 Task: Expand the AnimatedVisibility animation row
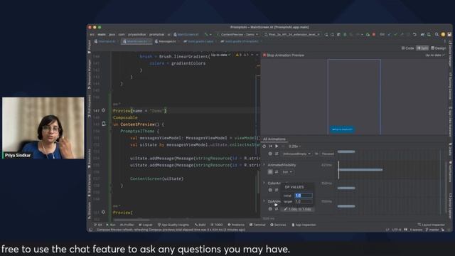(x=264, y=165)
